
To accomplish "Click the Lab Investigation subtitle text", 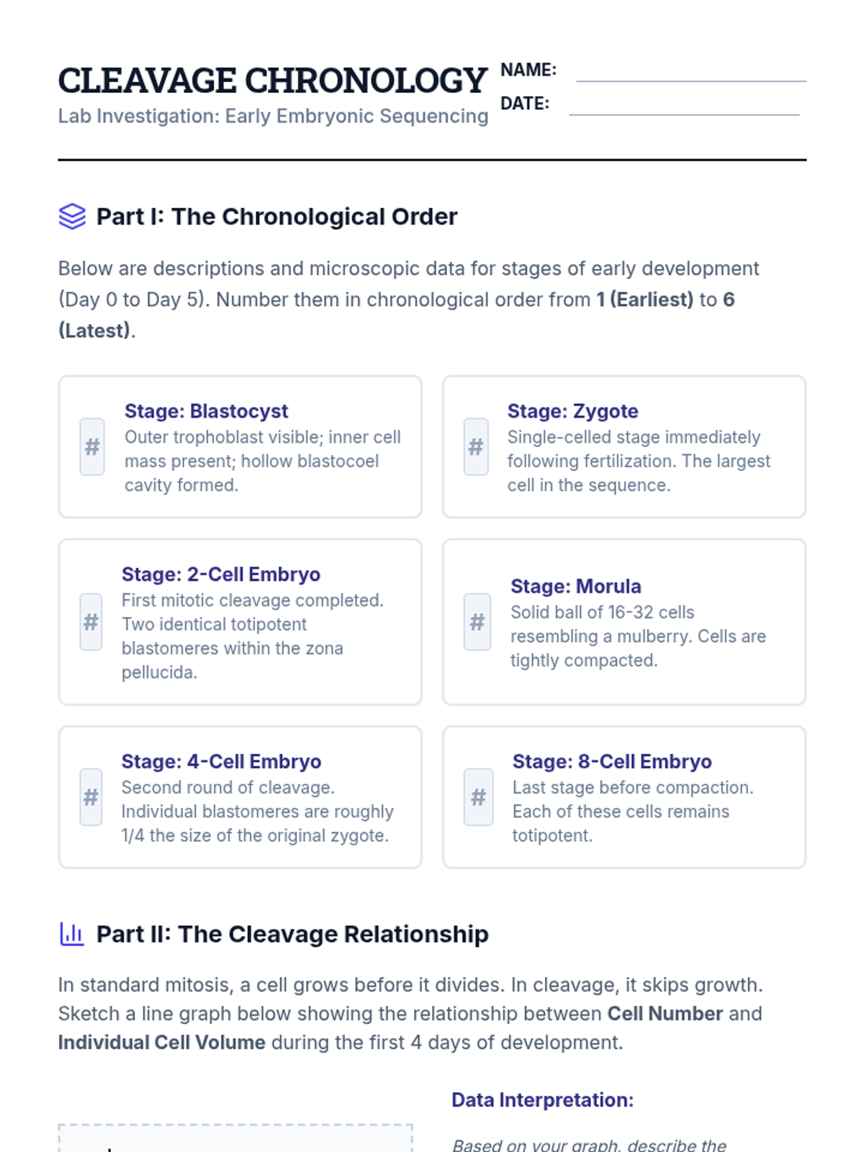I will (x=273, y=116).
